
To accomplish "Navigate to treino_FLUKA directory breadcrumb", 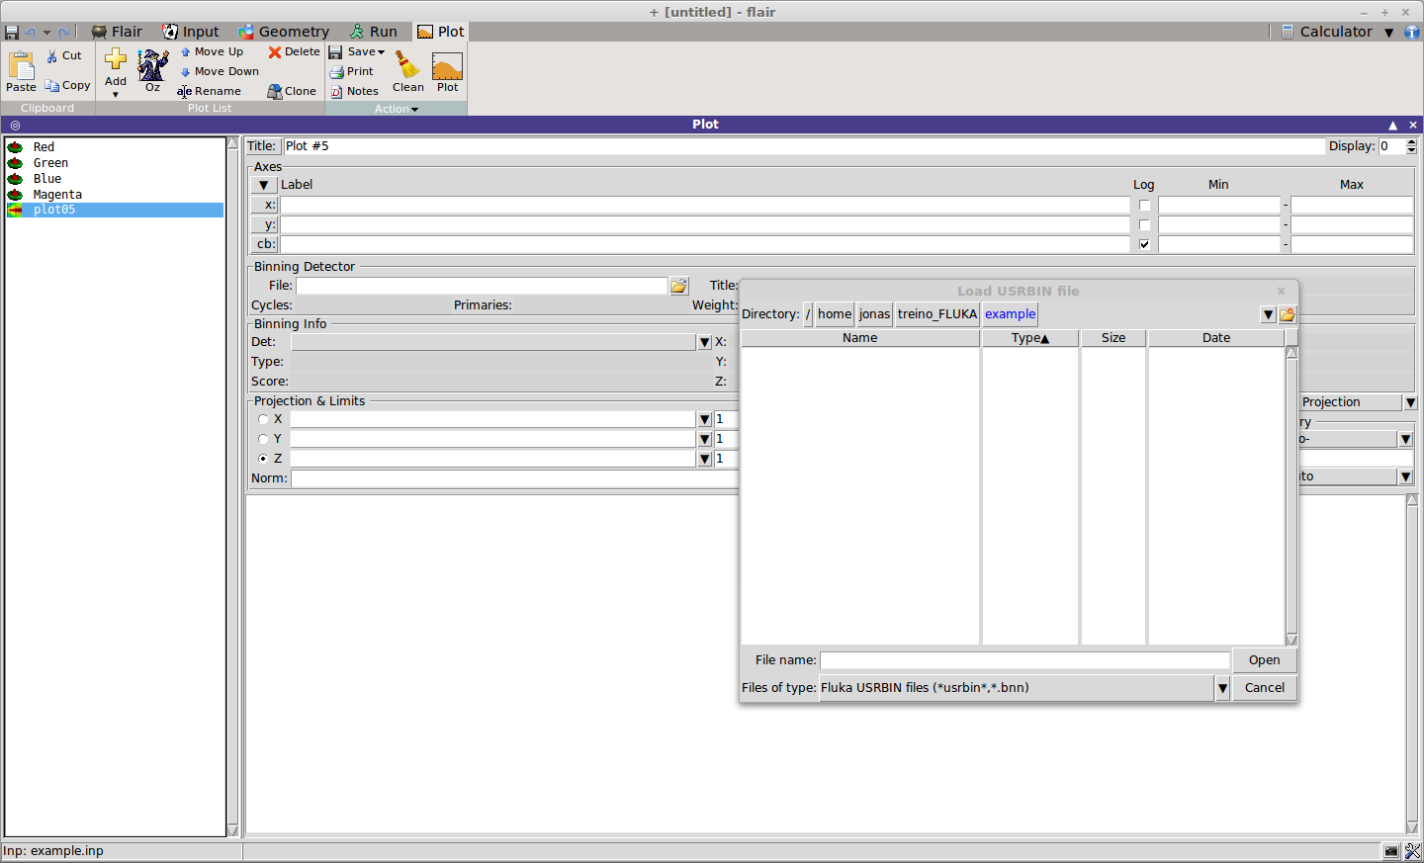I will click(x=937, y=314).
